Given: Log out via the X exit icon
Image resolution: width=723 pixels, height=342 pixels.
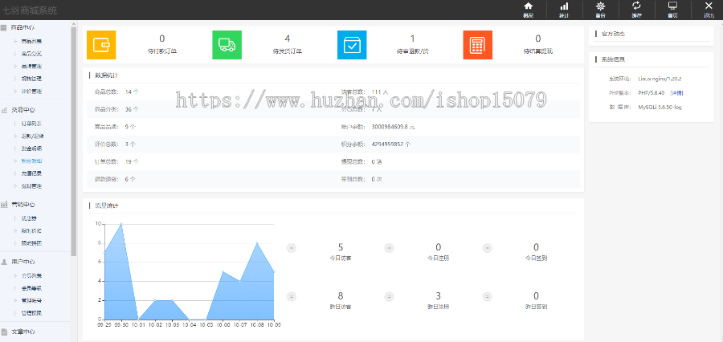Looking at the screenshot, I should click(x=709, y=6).
